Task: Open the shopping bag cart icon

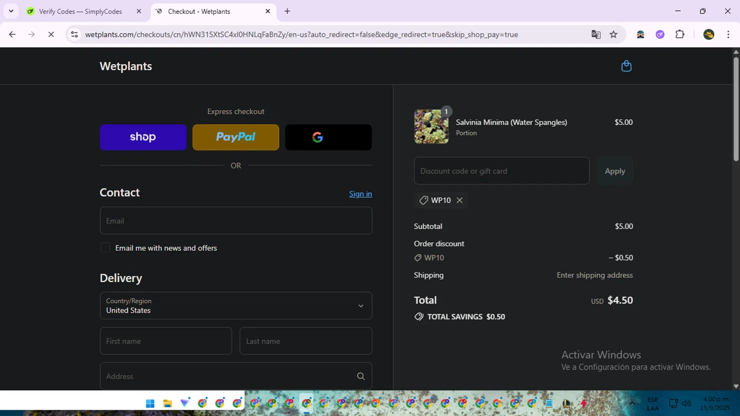Action: coord(626,66)
